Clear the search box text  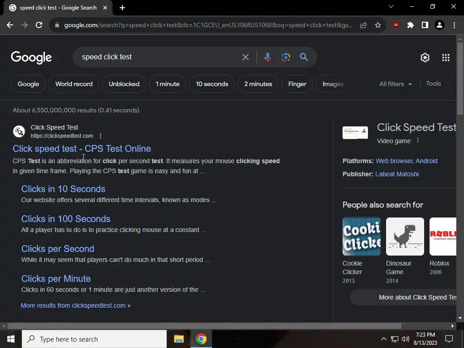pyautogui.click(x=245, y=57)
